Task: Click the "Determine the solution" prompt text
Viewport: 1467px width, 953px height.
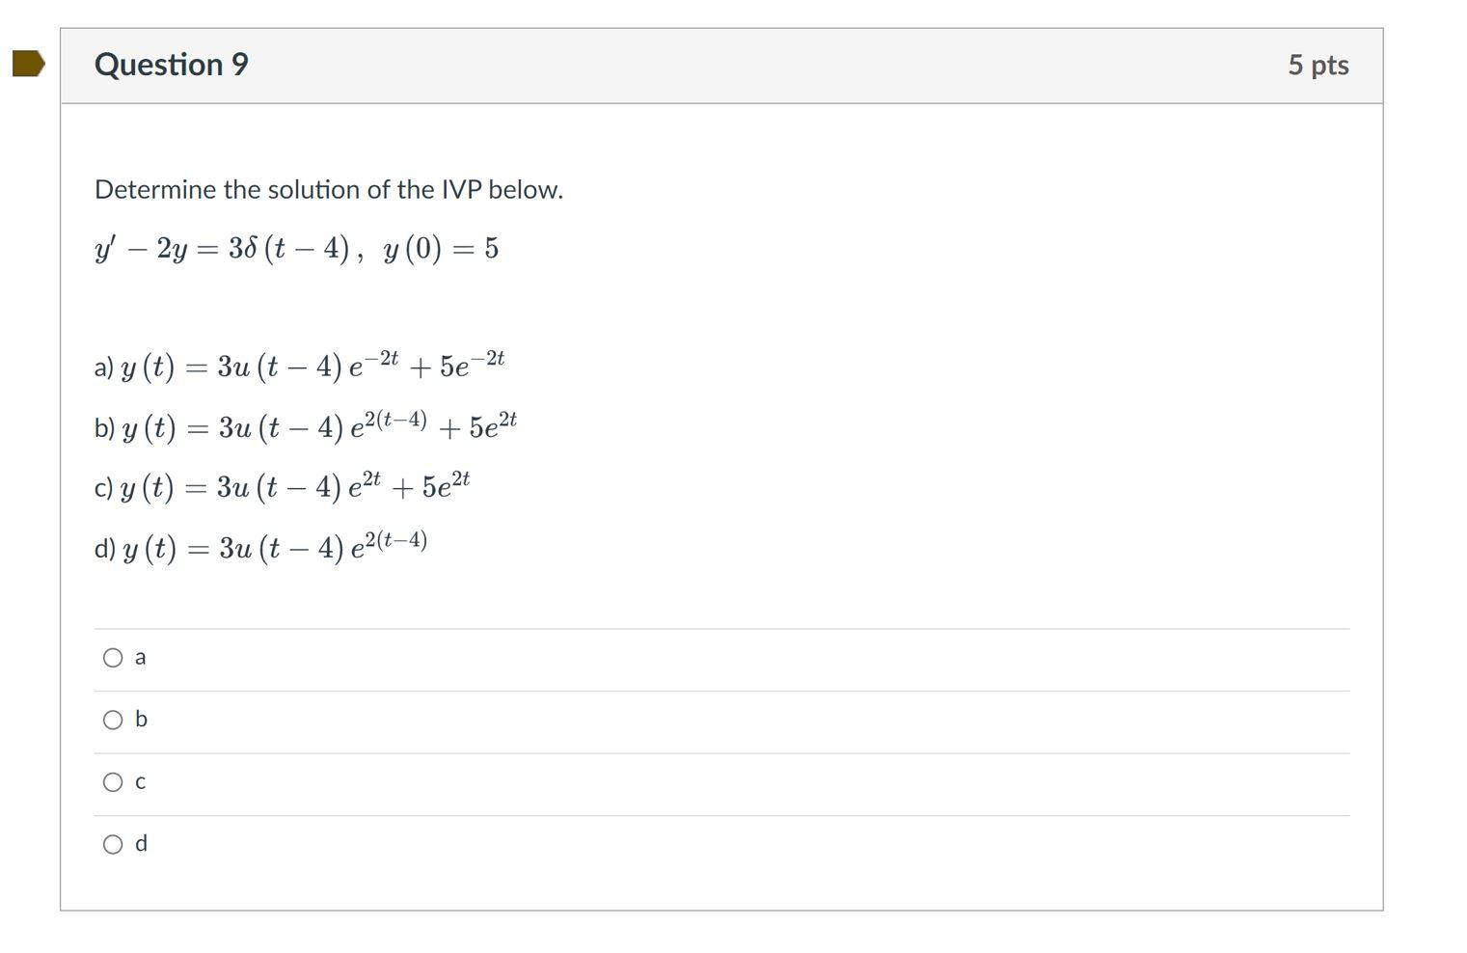Action: click(x=328, y=189)
